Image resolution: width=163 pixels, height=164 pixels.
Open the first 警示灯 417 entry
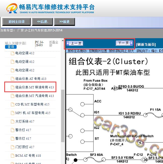23,130
